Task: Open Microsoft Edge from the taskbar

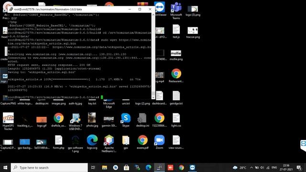Action: click(148, 168)
